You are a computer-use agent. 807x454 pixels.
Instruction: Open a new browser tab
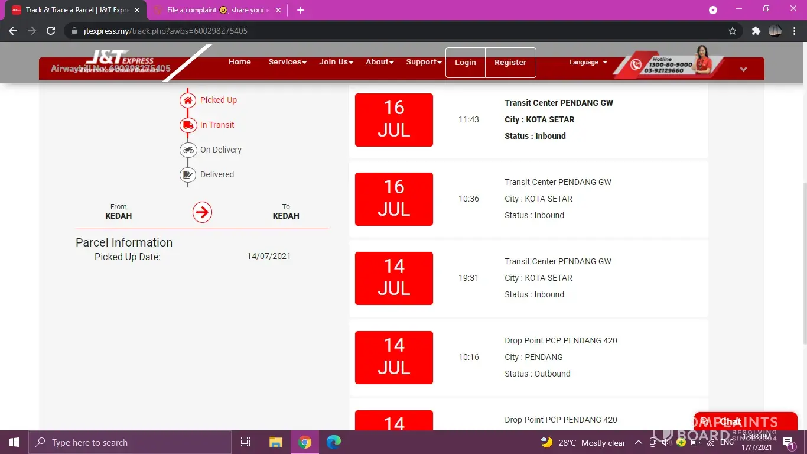click(x=301, y=10)
